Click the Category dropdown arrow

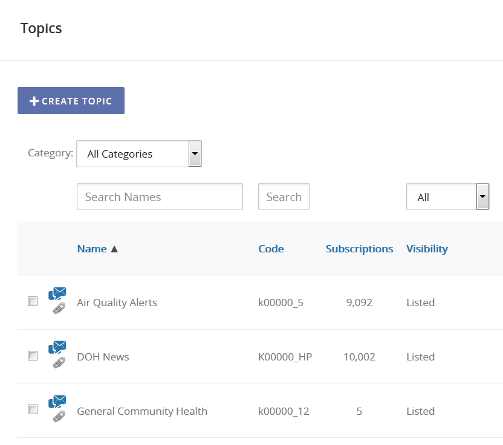coord(195,153)
